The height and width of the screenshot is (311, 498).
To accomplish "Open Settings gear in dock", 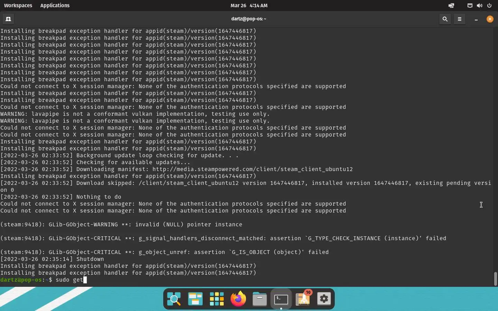I will tap(324, 299).
